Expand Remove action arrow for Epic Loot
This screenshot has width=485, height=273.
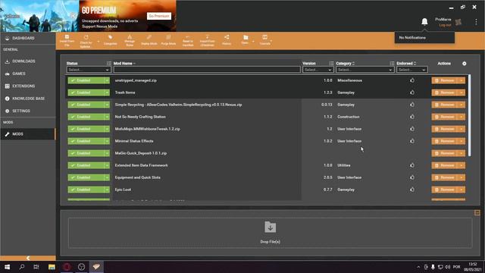pos(462,190)
